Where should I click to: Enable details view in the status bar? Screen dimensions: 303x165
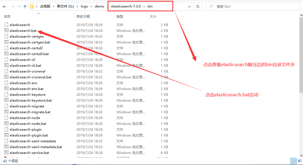(294, 161)
